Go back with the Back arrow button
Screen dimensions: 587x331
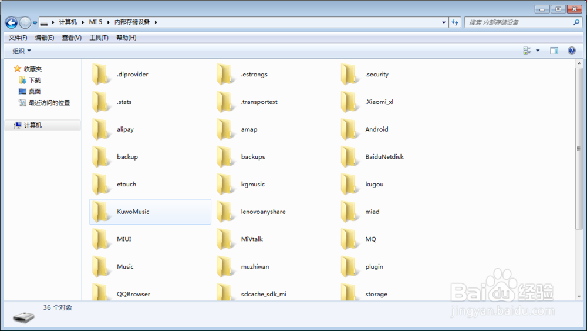point(12,23)
